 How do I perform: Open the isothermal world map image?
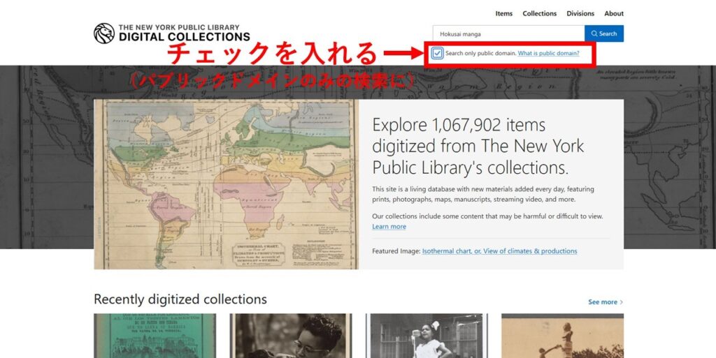click(226, 184)
